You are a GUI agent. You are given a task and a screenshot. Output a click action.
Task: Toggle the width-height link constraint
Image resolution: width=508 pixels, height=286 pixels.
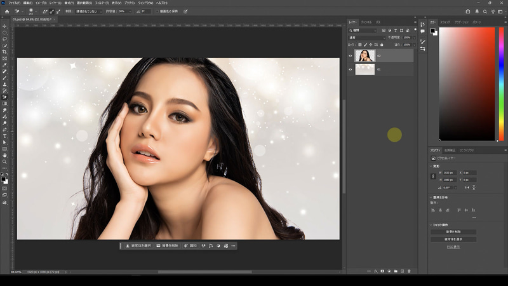[x=433, y=176]
